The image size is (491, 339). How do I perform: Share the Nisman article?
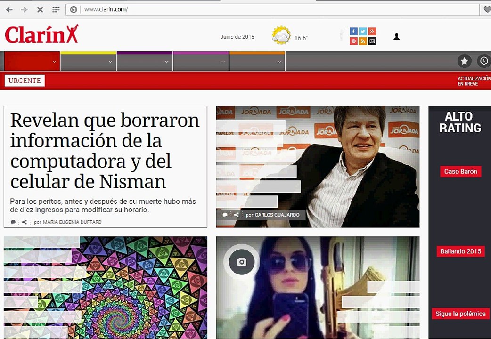coord(24,222)
